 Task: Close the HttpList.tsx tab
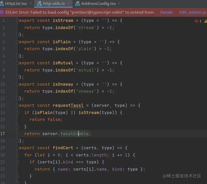pos(30,3)
